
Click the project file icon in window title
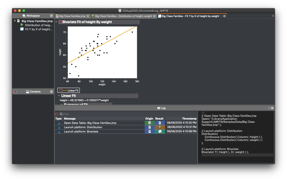[120, 11]
